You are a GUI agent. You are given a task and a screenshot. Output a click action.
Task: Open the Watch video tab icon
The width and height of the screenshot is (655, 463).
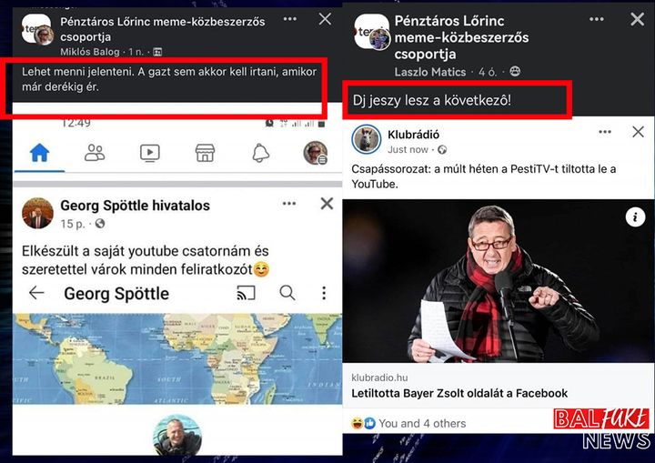pos(149,153)
